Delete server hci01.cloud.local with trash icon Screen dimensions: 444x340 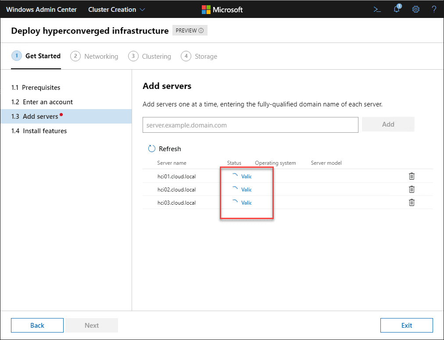412,176
